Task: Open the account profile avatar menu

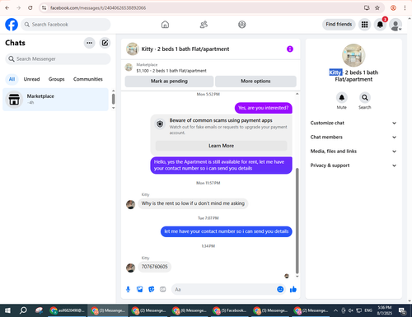Action: 396,25
